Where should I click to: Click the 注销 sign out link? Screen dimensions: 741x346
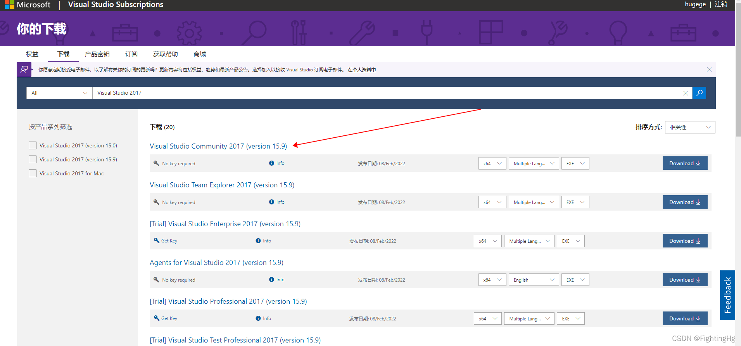(x=721, y=4)
